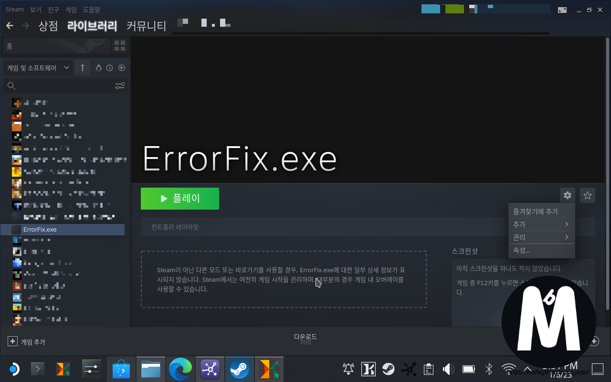
Task: Launch Konsole terminal from the taskbar
Action: click(x=38, y=369)
